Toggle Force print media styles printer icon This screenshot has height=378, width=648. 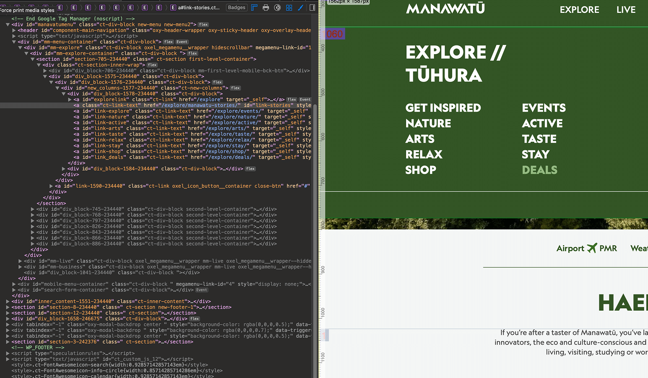265,8
